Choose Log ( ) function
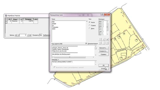This screenshot has width=160, height=90. pos(101,31)
